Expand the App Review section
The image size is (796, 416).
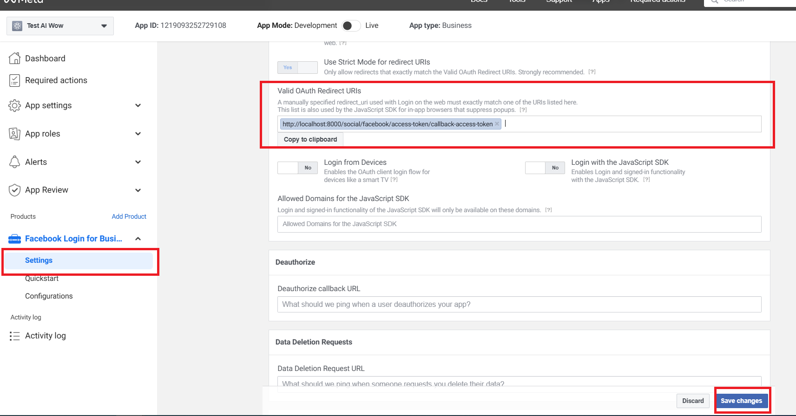coord(138,190)
